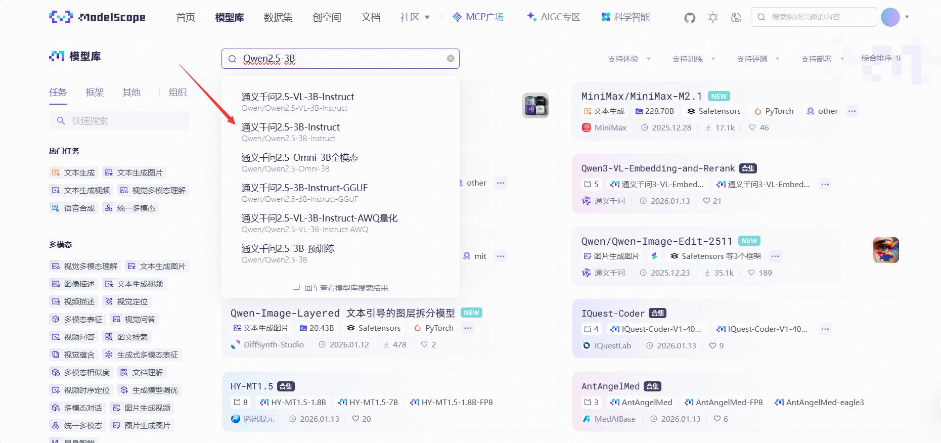Switch language with the translate icon
The width and height of the screenshot is (941, 443).
[736, 18]
